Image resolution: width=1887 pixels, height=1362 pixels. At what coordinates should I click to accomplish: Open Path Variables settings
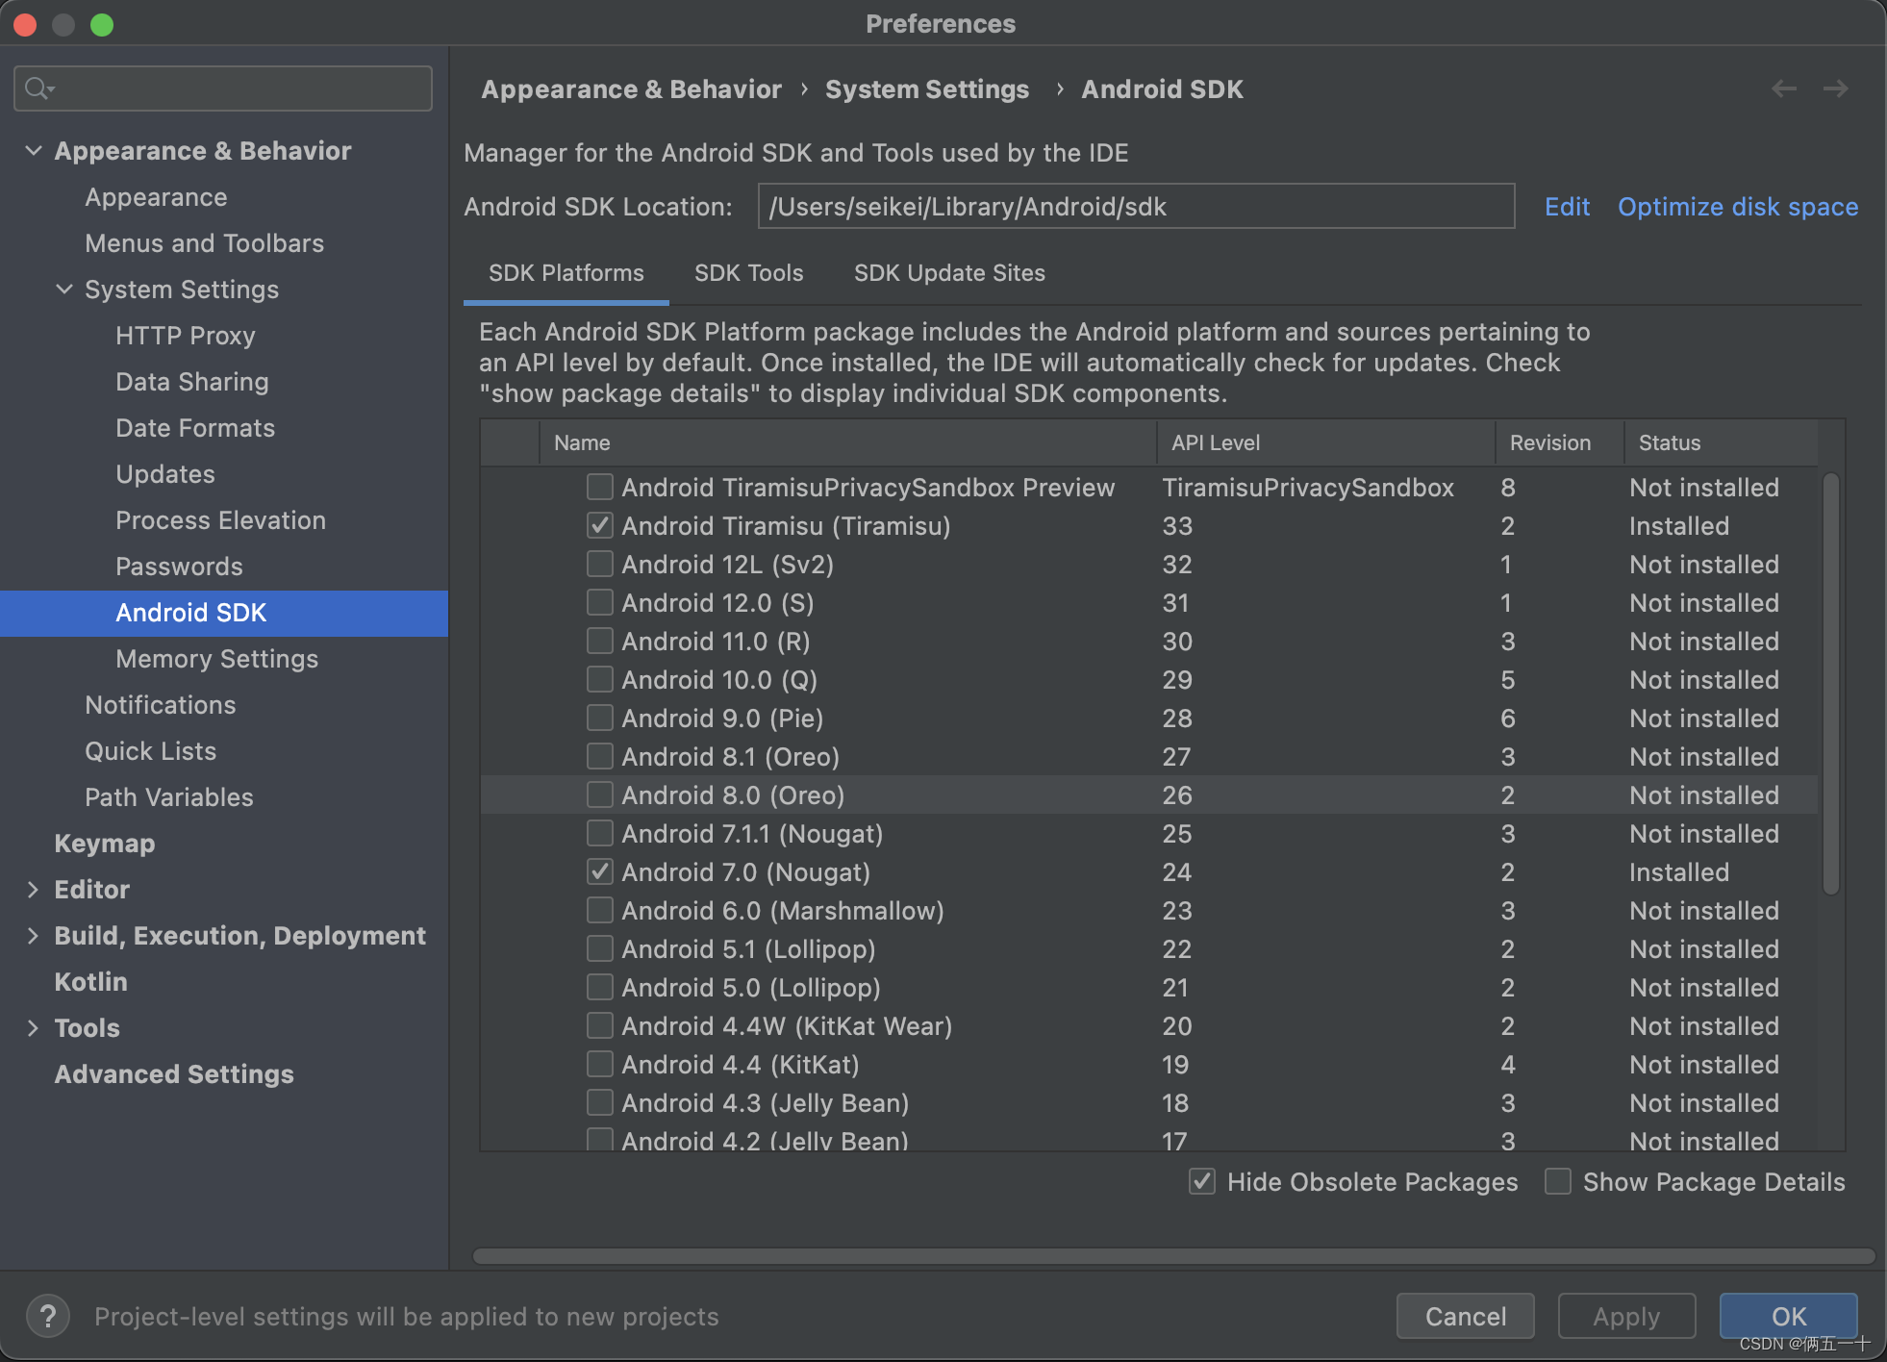[x=168, y=797]
